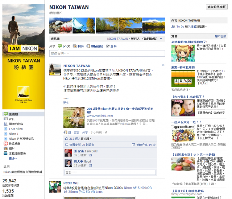The height and width of the screenshot is (199, 232).
Task: Open the Nikon 1 tab icon
Action: pos(5,134)
